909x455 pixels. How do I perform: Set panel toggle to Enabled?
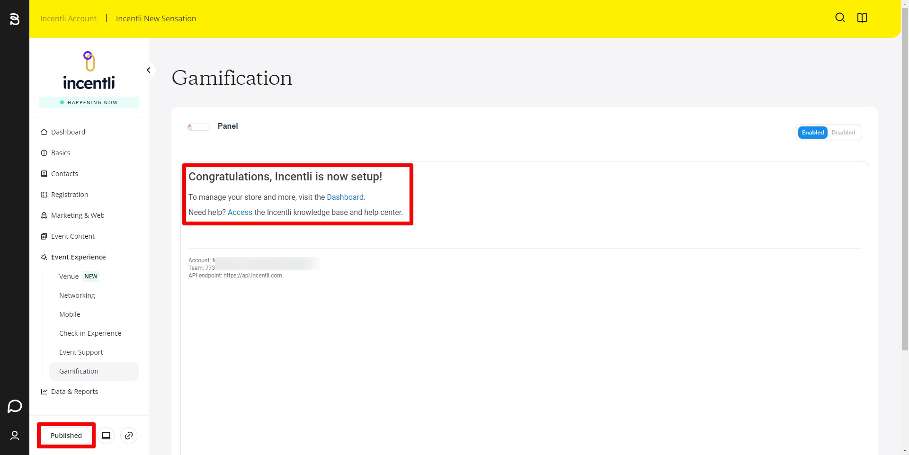point(812,133)
